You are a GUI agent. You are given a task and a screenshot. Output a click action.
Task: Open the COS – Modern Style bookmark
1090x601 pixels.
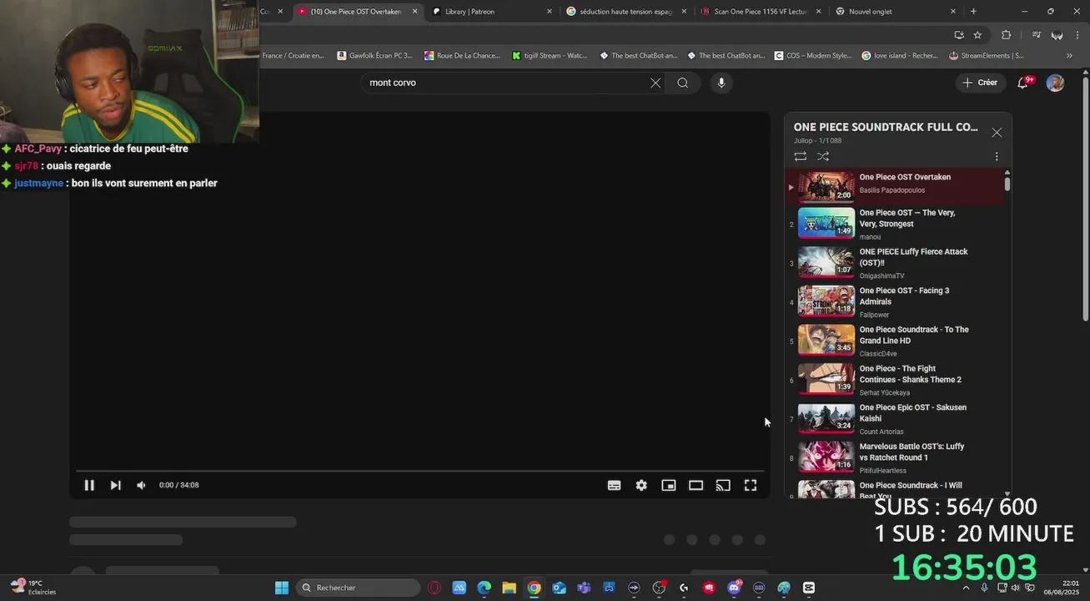[x=812, y=56]
